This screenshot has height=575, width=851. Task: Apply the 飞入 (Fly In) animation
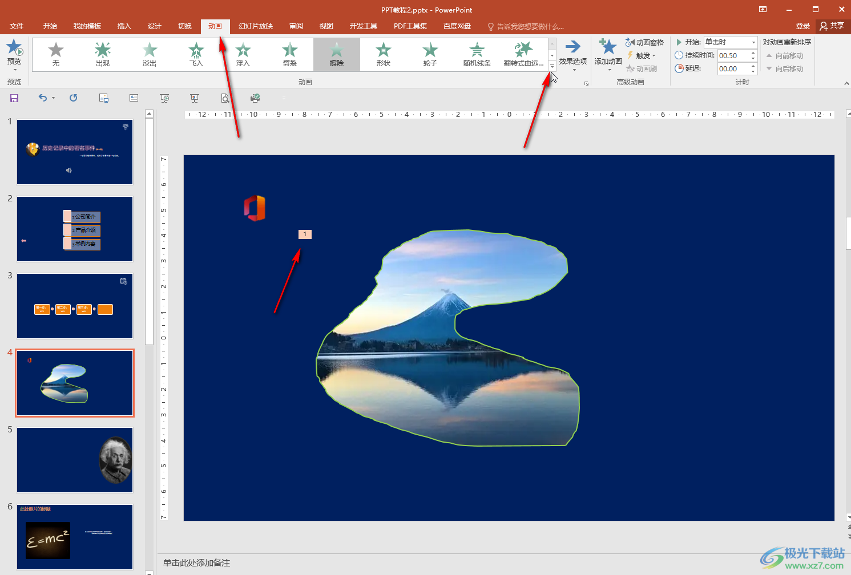click(x=196, y=55)
